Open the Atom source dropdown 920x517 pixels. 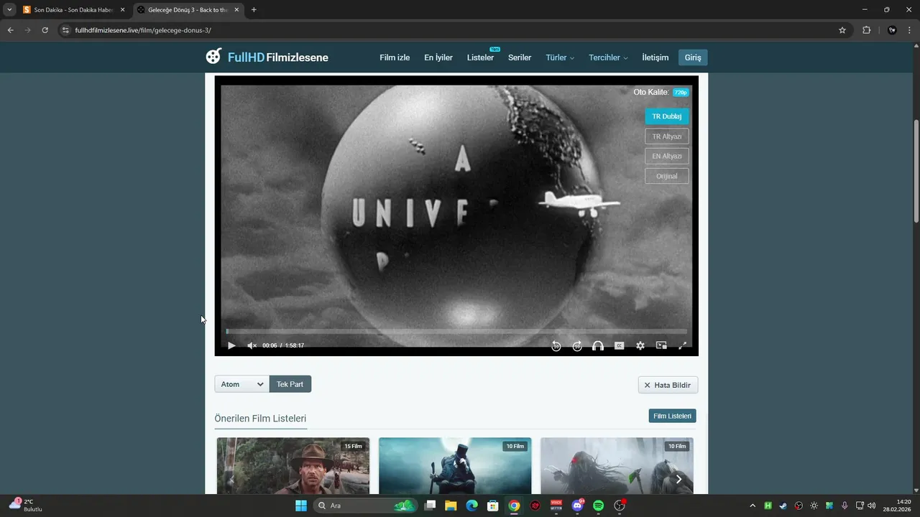pyautogui.click(x=242, y=384)
